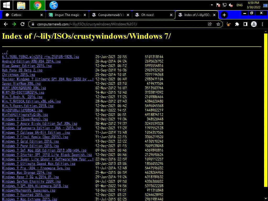Screen dimensions: 268x201
Task: Open Windows 7 Angry Birds Edition link
Action: [x=40, y=124]
